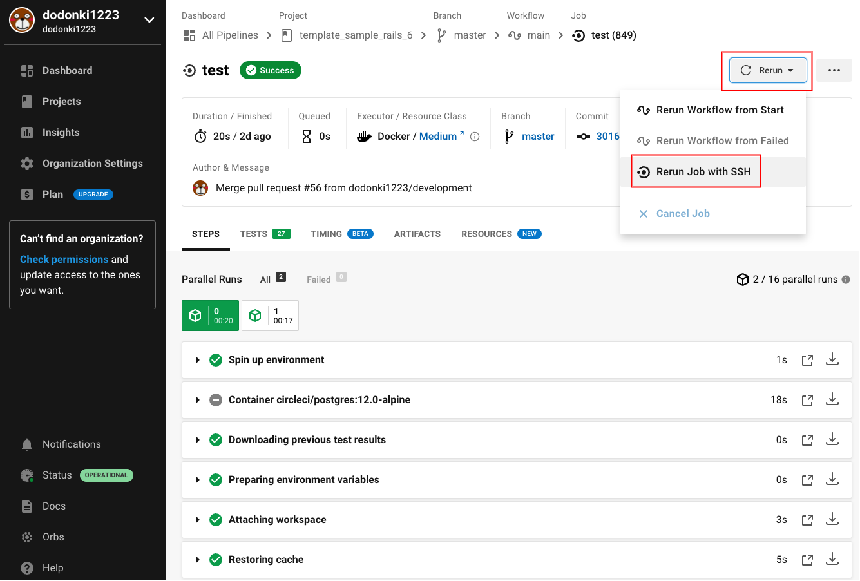This screenshot has width=860, height=581.
Task: Open Projects in the sidebar
Action: click(51, 102)
